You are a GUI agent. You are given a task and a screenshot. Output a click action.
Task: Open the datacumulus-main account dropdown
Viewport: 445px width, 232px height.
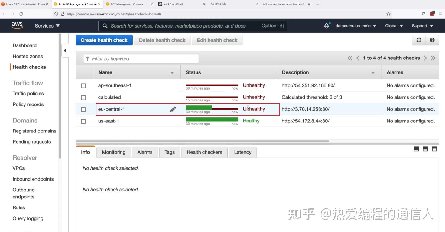(x=356, y=26)
